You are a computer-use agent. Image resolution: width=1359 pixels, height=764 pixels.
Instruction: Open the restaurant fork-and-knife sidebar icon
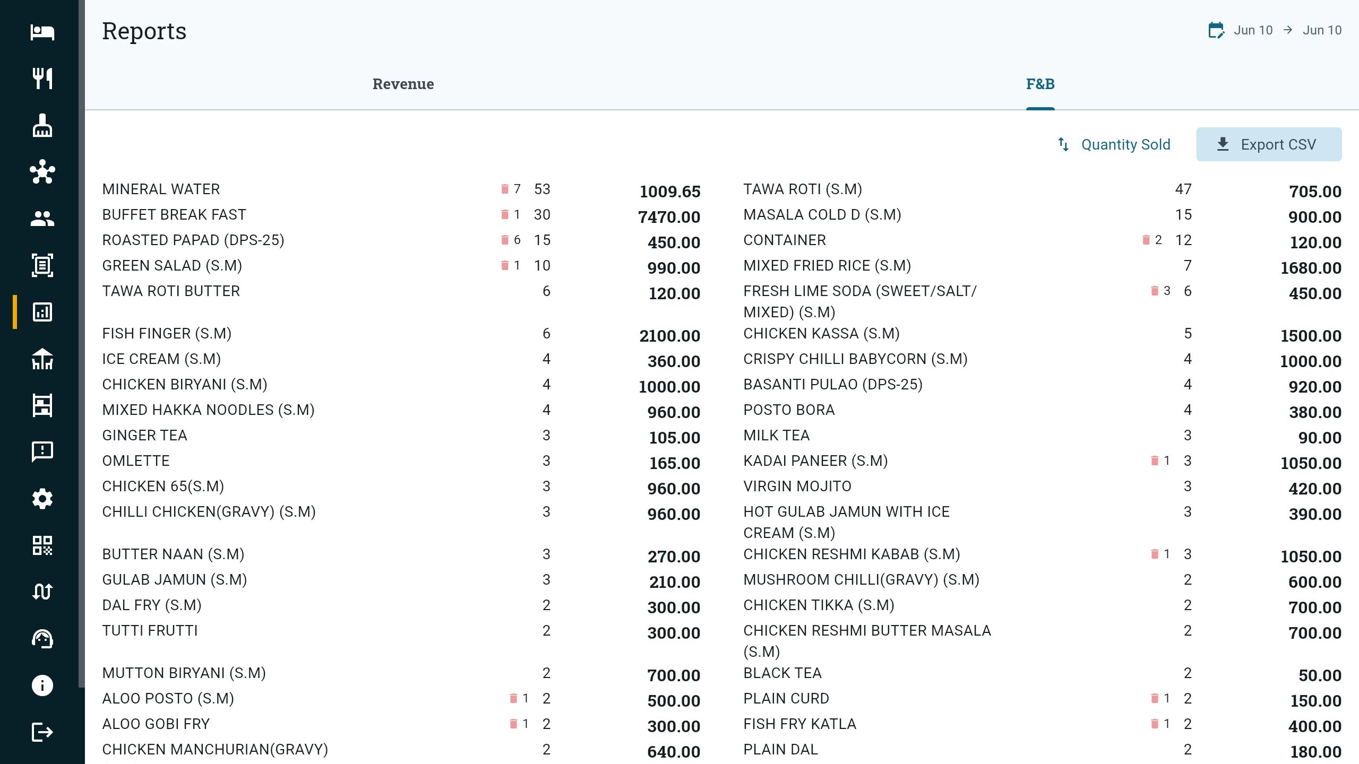pyautogui.click(x=42, y=79)
